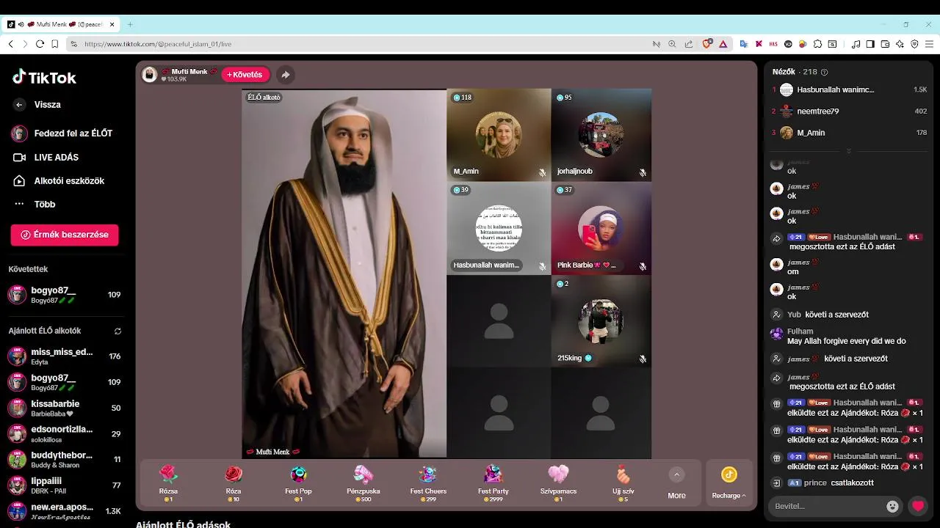This screenshot has height=528, width=940.
Task: Open 215king guest tile
Action: (x=601, y=321)
